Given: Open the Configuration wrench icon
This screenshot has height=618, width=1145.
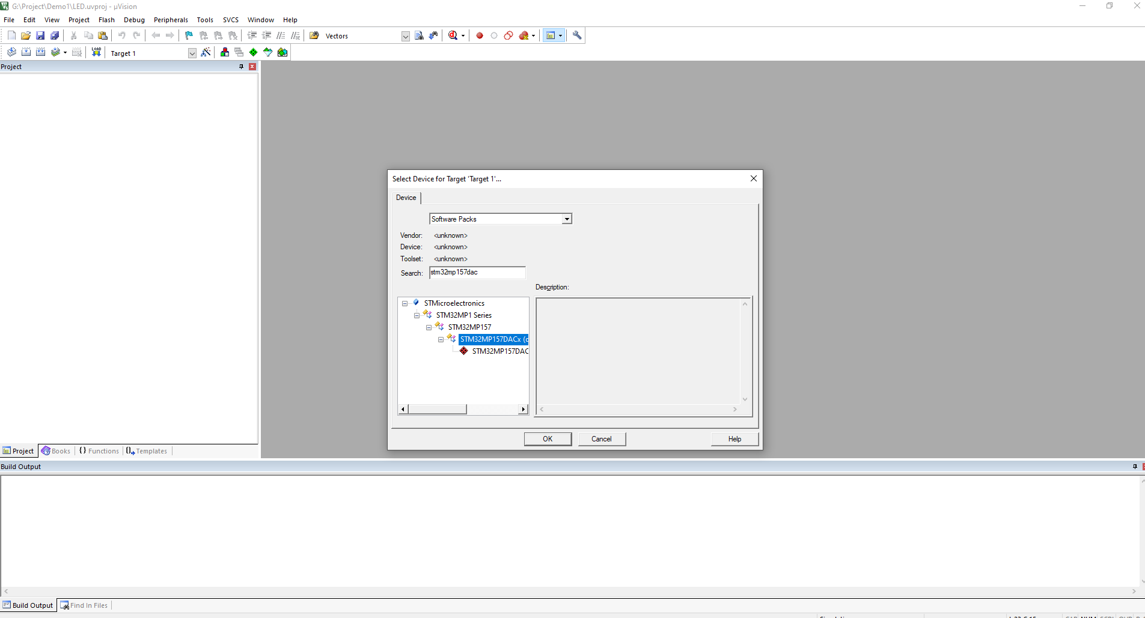Looking at the screenshot, I should (577, 35).
